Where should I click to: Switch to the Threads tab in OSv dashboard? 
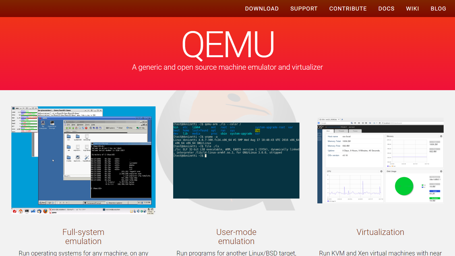(341, 131)
